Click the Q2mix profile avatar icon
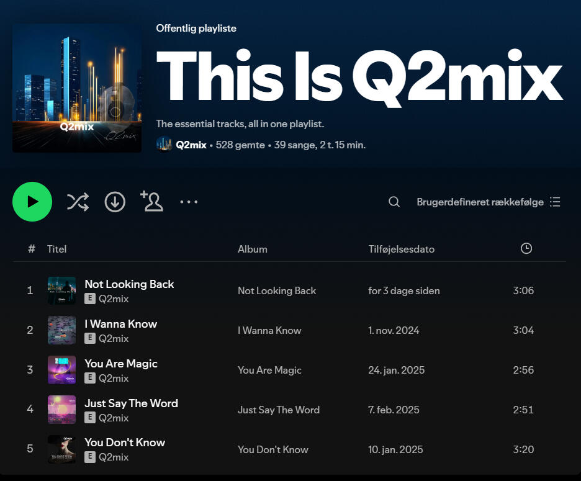Image resolution: width=581 pixels, height=481 pixels. [164, 145]
